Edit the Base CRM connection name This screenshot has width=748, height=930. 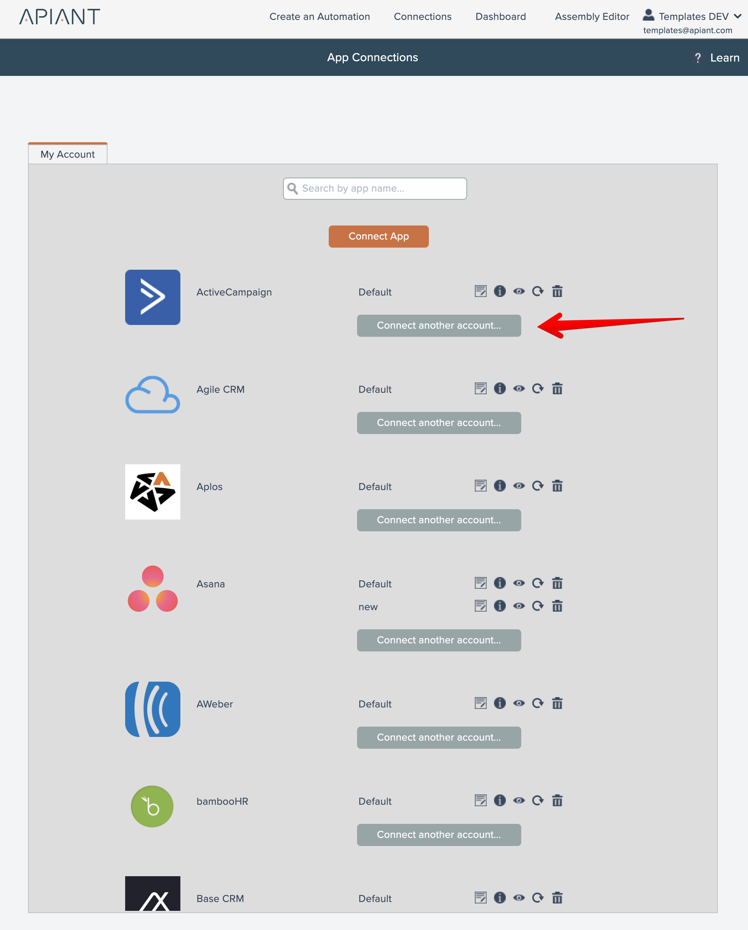[480, 898]
